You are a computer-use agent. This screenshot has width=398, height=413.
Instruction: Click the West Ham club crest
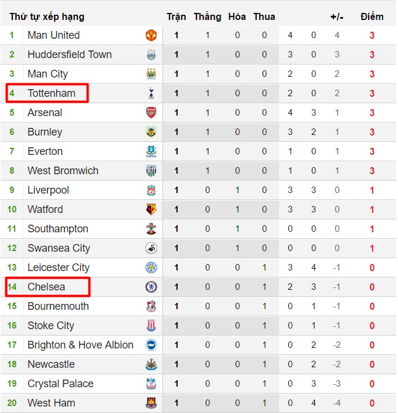coord(151,403)
